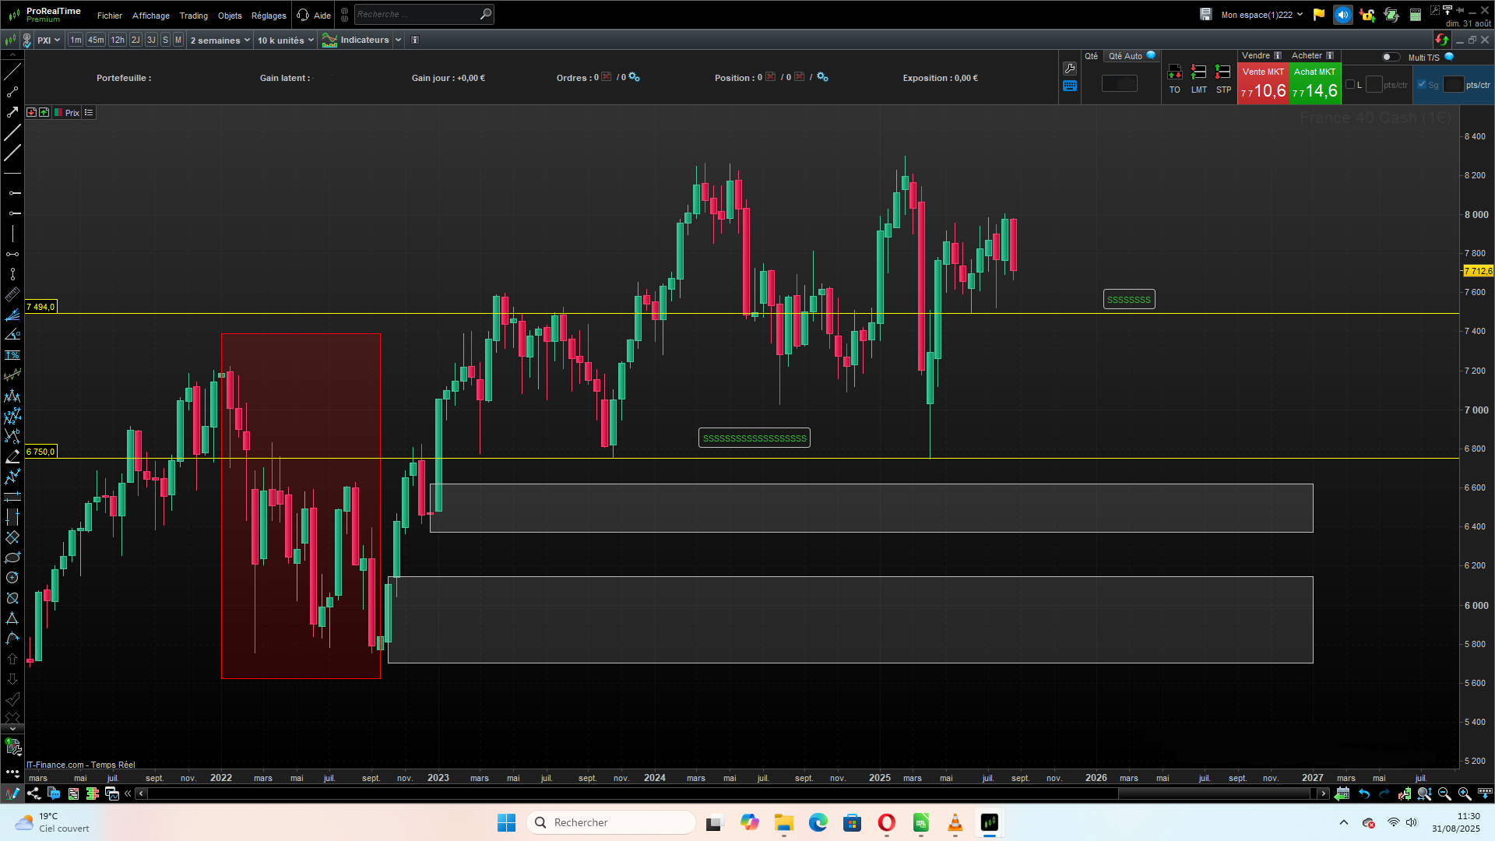Click the Recherche search field
1495x841 pixels.
tap(417, 14)
